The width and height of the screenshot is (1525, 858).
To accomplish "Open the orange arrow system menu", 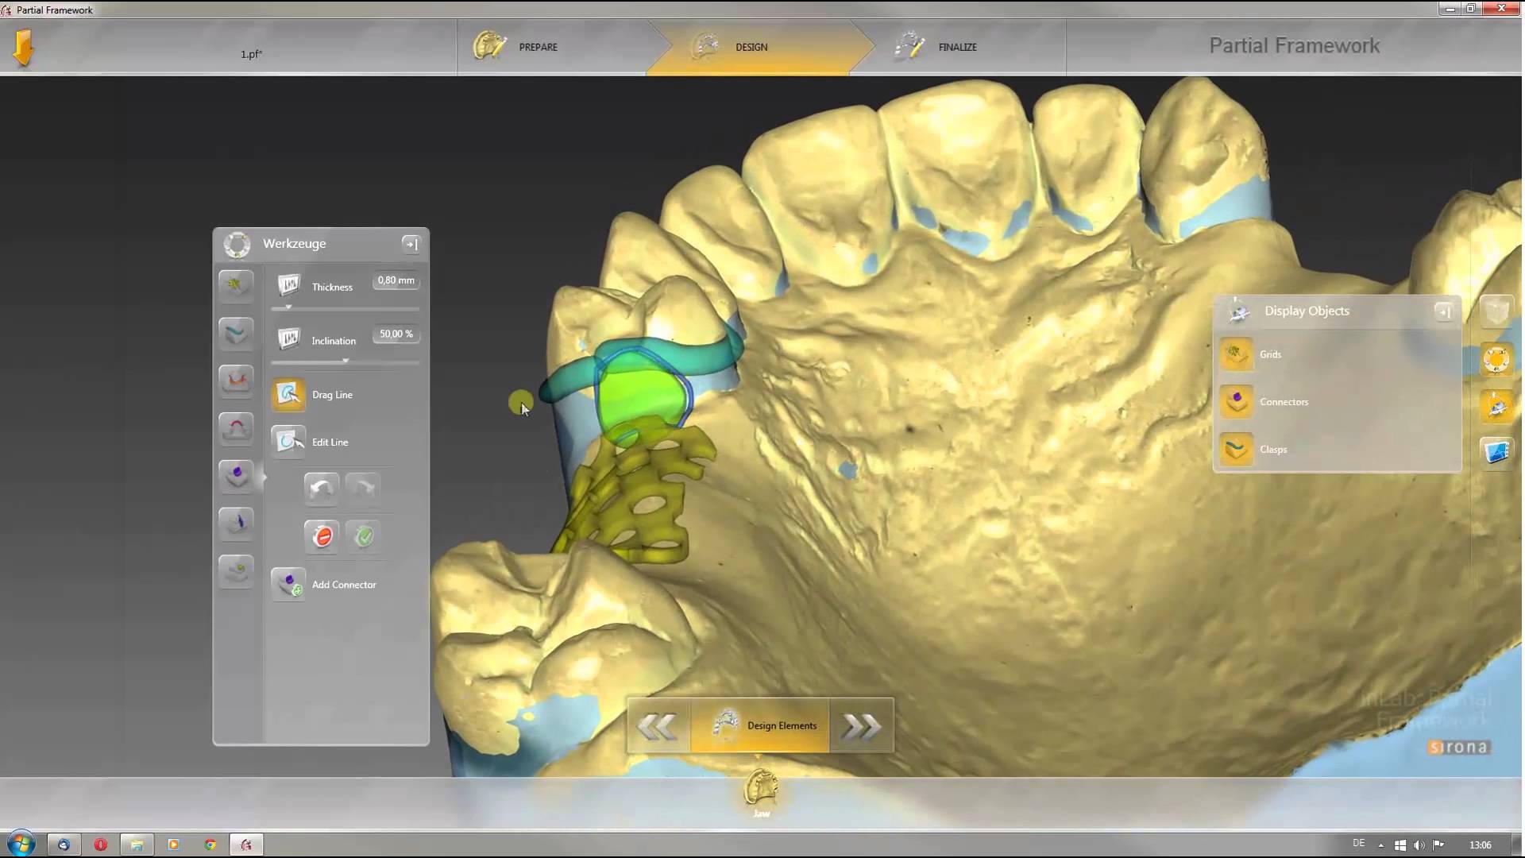I will 23,48.
